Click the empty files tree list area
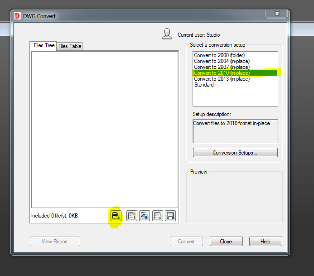 [105, 130]
